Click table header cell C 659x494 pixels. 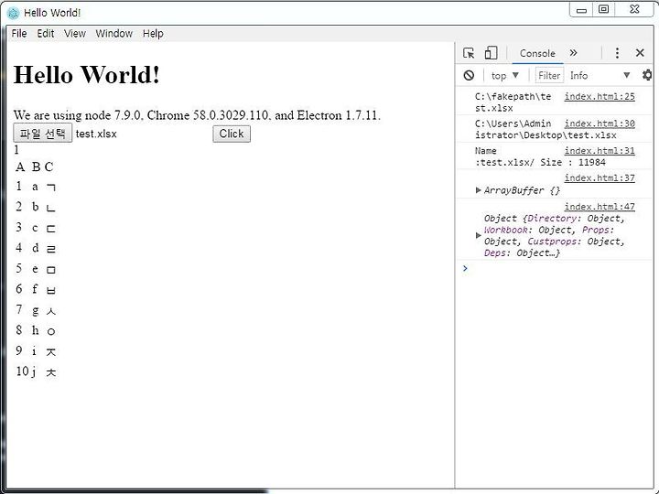(49, 167)
